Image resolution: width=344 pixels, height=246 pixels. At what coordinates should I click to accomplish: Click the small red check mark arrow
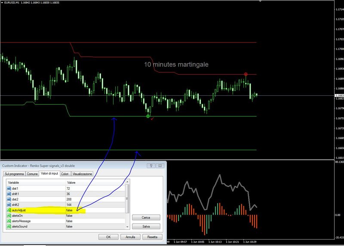click(x=152, y=119)
